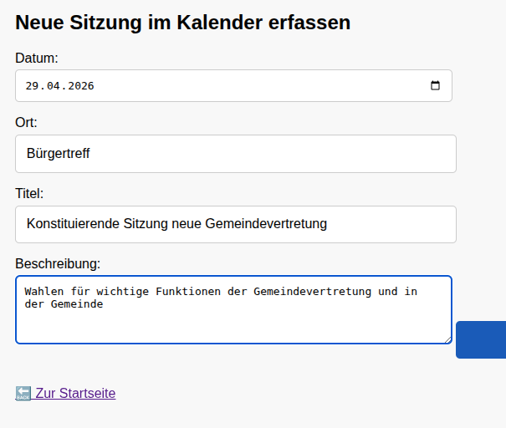Click the second line "der Gemeinde" in description
This screenshot has height=428, width=506.
point(64,304)
